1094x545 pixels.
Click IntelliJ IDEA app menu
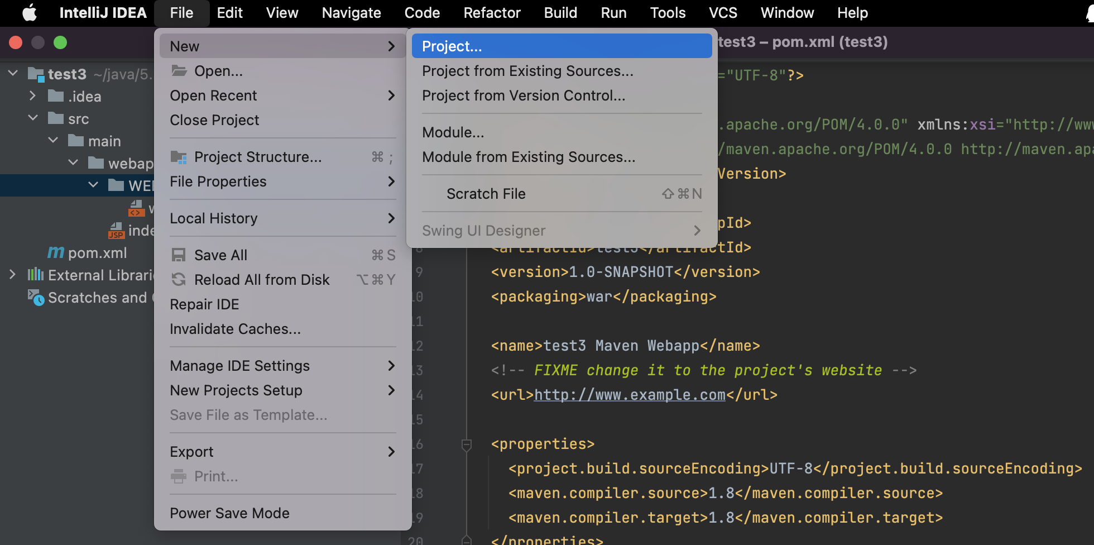[x=103, y=13]
